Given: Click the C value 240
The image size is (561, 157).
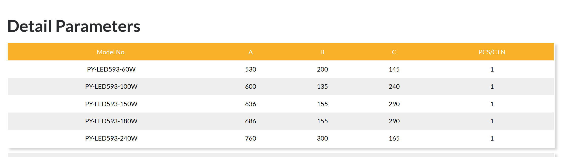Looking at the screenshot, I should point(394,86).
